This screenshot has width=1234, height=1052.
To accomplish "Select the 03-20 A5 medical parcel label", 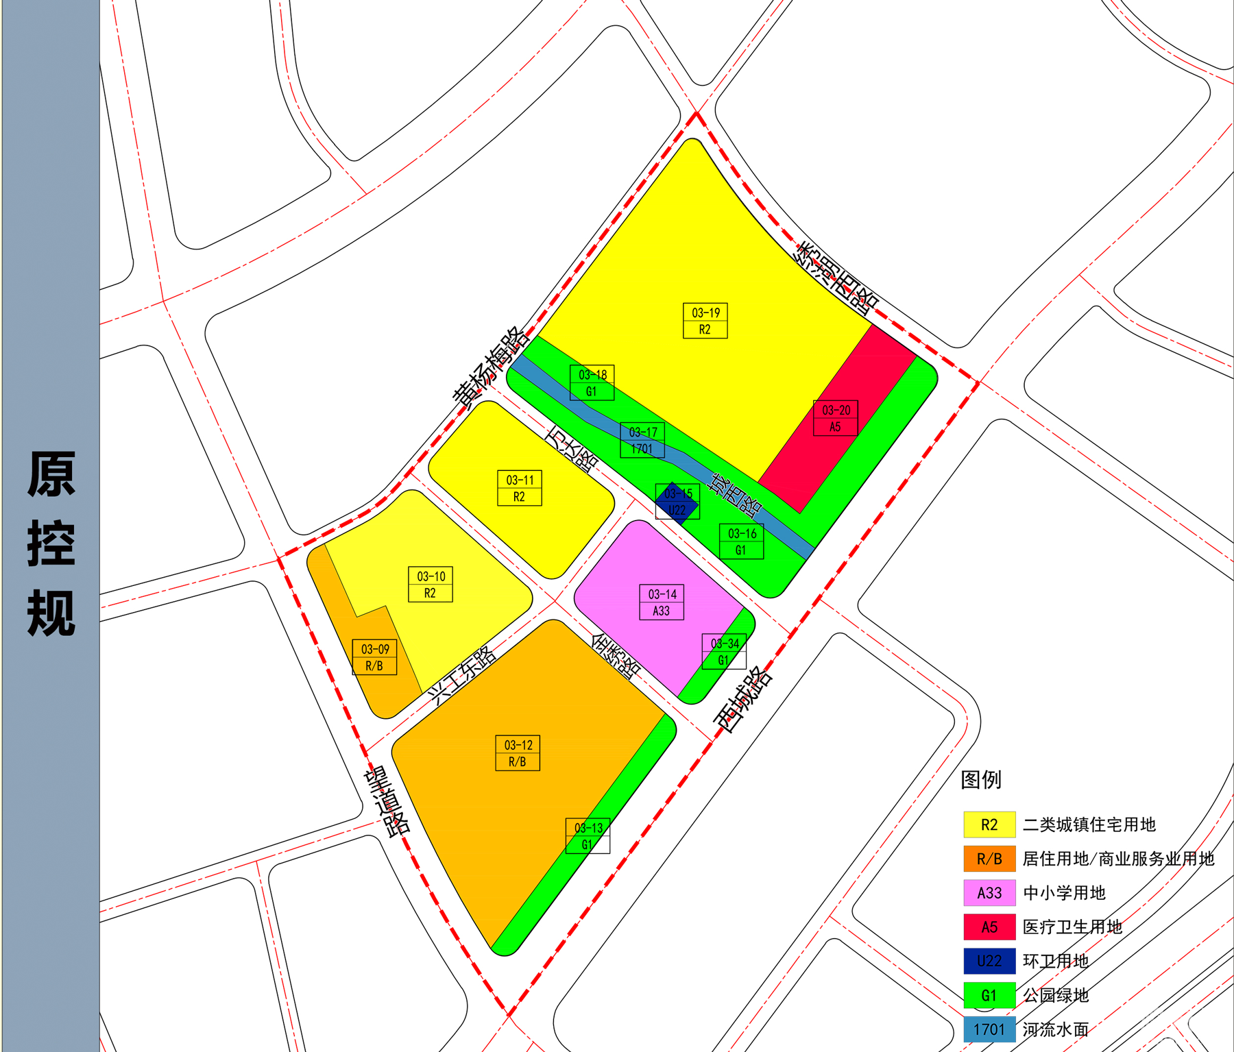I will 835,418.
